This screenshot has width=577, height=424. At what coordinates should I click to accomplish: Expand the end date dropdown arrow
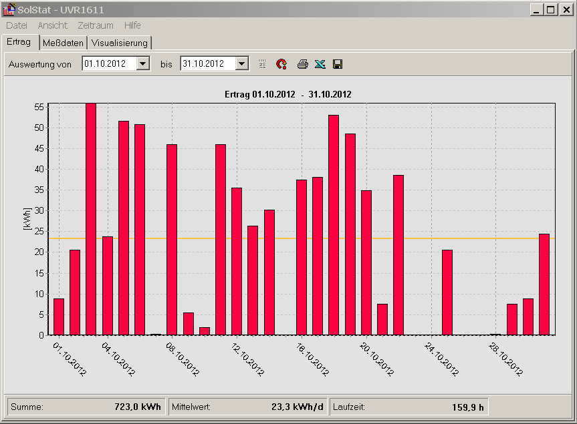[241, 64]
